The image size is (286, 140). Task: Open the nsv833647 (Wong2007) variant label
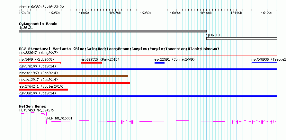[x=39, y=53]
